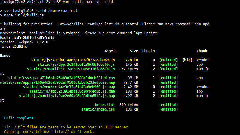Screen dimensions: 240x135
Task: Select the manifest js.map file name
Action: click(x=67, y=96)
